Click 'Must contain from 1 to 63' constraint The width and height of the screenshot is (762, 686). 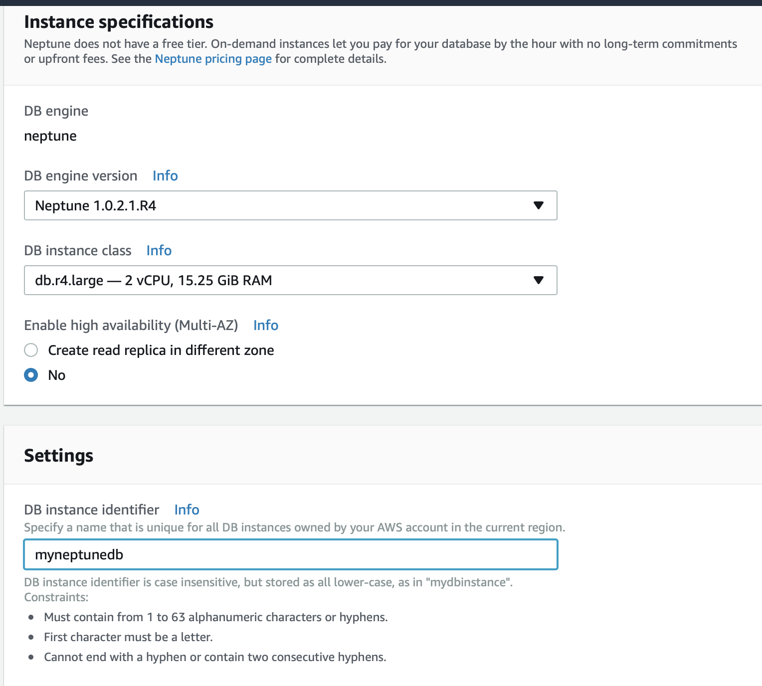click(x=216, y=617)
